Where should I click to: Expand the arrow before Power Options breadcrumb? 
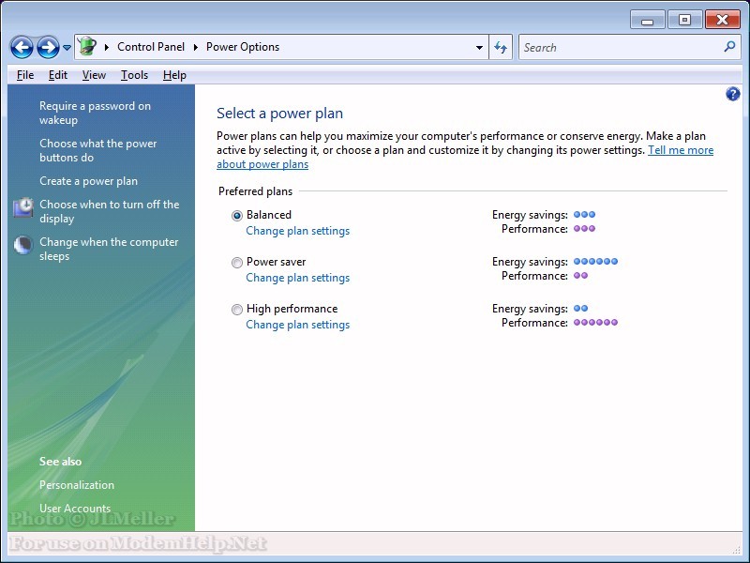[196, 47]
